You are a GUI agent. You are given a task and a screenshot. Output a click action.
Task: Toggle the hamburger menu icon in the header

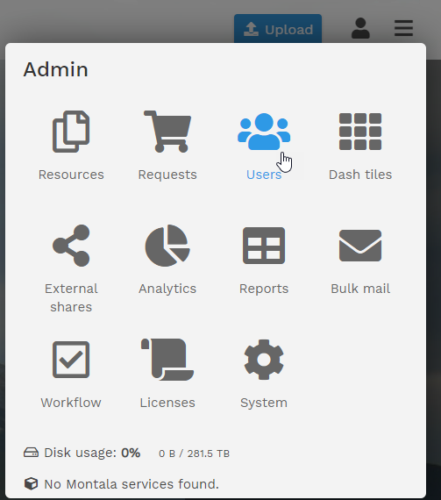403,28
